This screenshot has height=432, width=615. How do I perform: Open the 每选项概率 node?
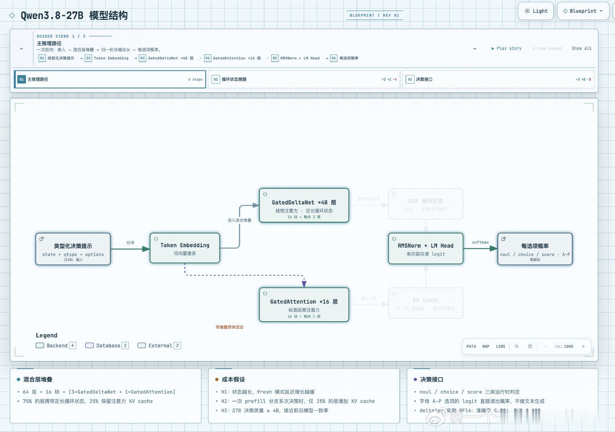pos(535,249)
